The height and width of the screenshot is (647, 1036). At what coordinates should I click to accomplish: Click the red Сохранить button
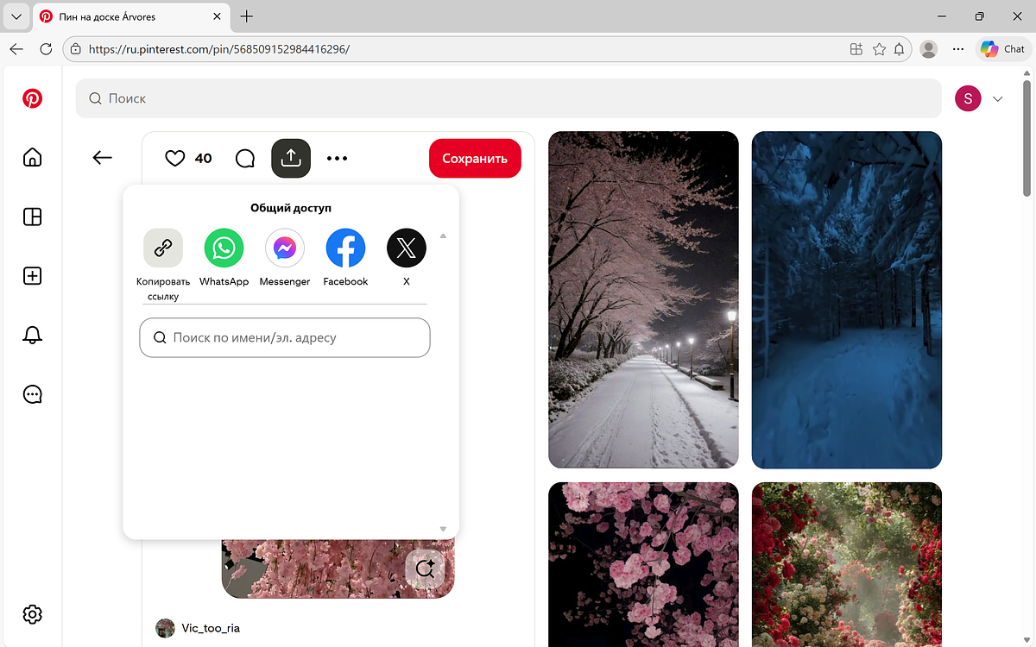(475, 159)
